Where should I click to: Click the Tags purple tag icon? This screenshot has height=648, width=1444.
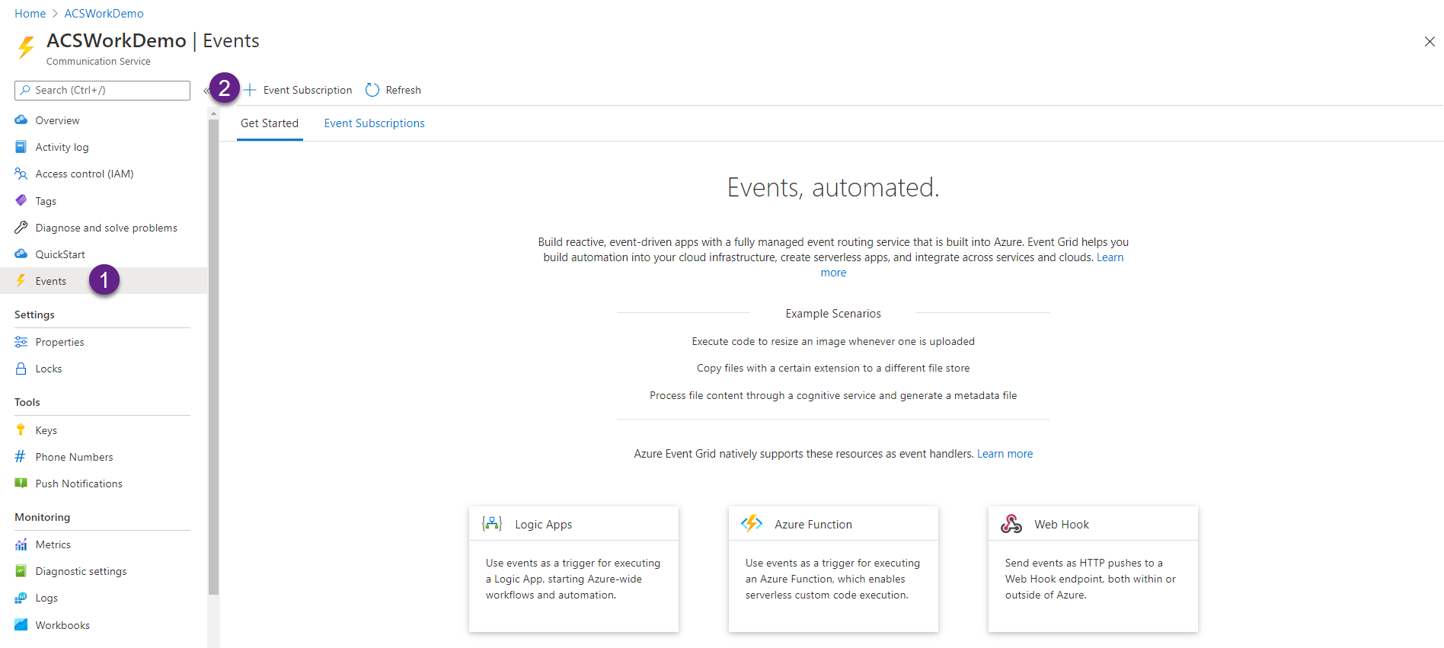coord(21,201)
